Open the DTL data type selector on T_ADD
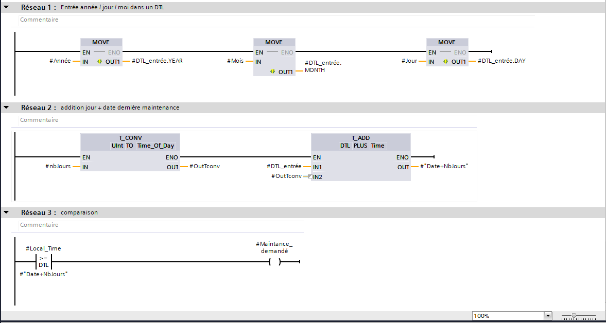 (345, 146)
